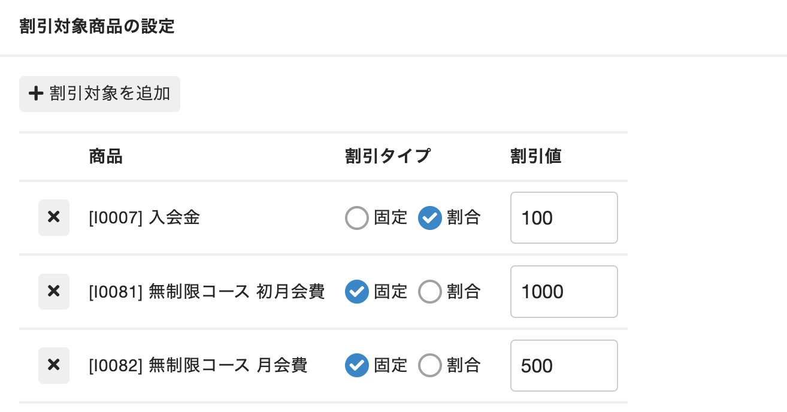
Task: Click the [I0081] 無制限コース 初月会費 product label
Action: click(207, 292)
